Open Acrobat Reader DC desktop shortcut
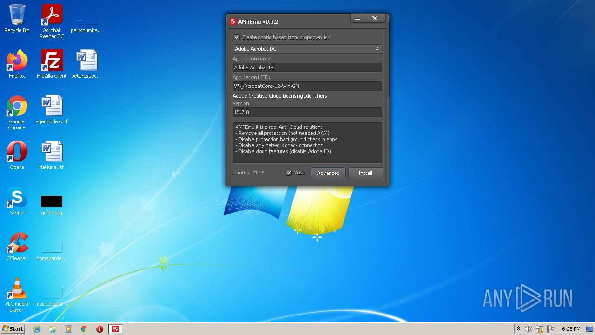Screen dimensions: 595x335 coord(52,21)
